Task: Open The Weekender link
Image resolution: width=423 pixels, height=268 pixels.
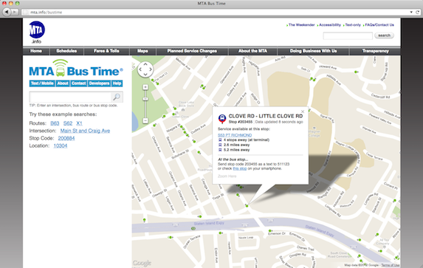Action: 302,25
